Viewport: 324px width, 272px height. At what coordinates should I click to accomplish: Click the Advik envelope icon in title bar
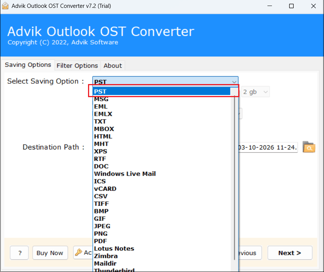5,6
